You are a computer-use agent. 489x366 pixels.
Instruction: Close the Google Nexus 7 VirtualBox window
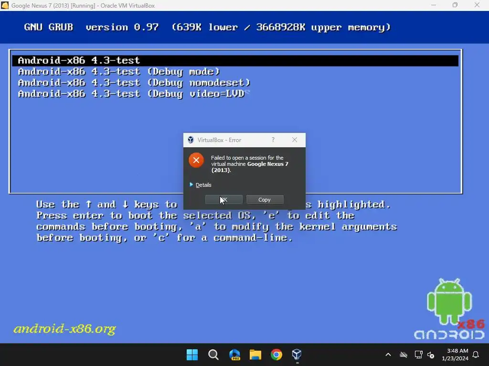[477, 5]
